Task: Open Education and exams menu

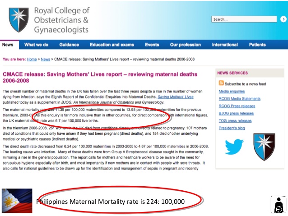Action: 112,45
